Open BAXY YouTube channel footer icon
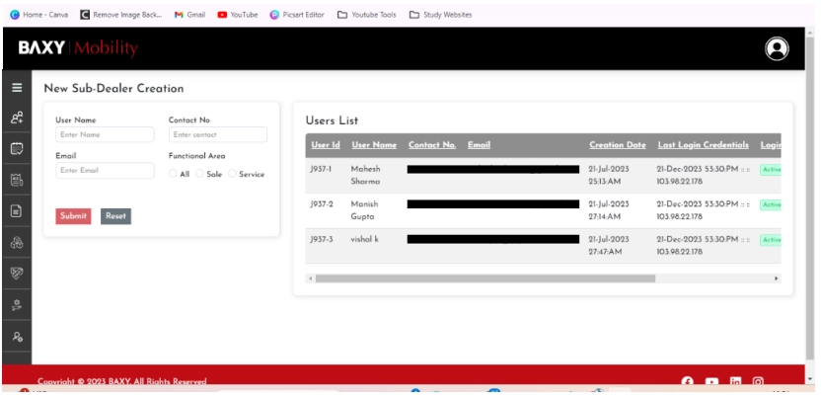822x395 pixels. coord(711,382)
